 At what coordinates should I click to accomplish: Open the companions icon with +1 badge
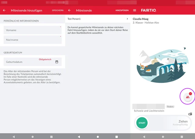click(x=188, y=97)
